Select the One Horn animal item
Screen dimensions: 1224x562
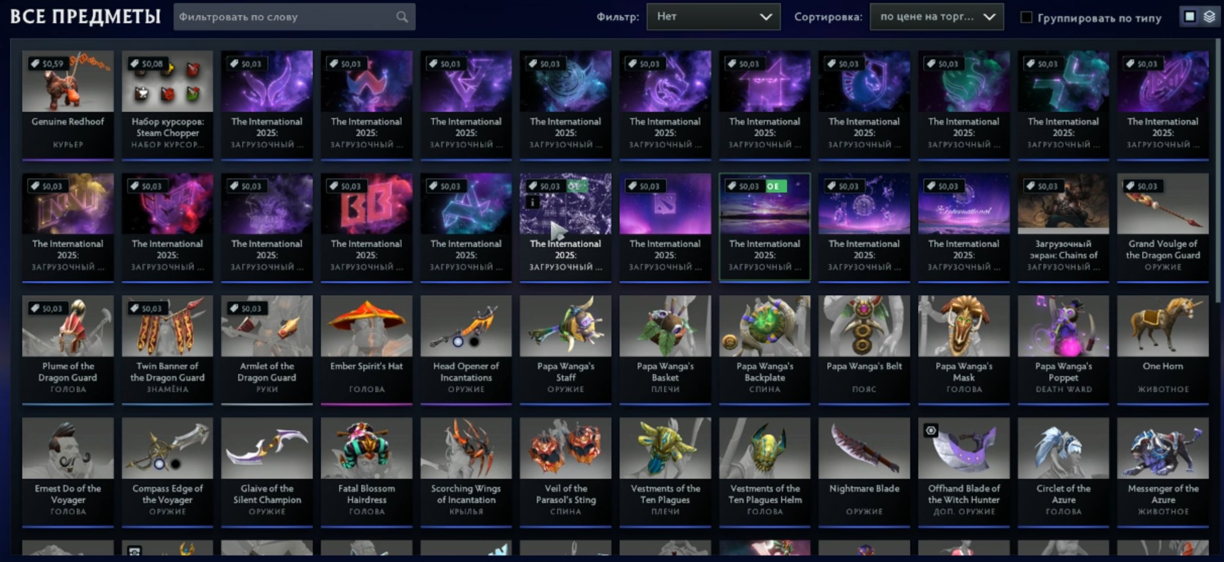1162,350
